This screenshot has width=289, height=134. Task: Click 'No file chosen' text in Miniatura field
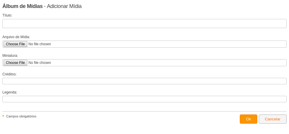(x=40, y=63)
